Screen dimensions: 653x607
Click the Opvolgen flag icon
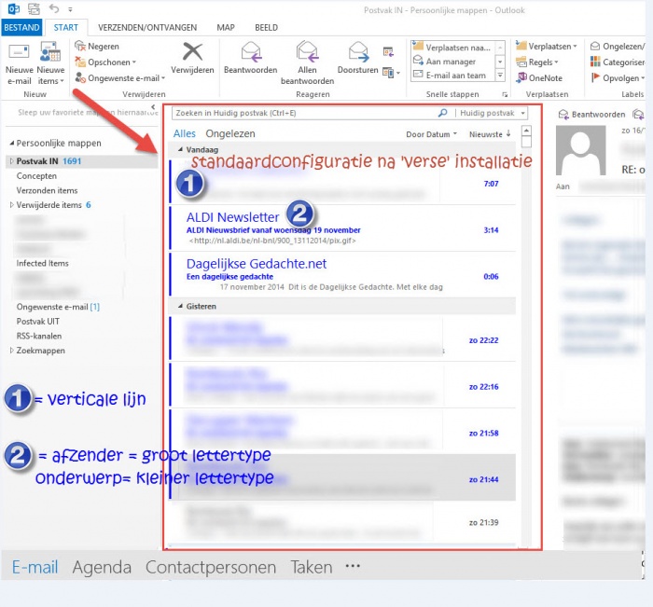(595, 77)
